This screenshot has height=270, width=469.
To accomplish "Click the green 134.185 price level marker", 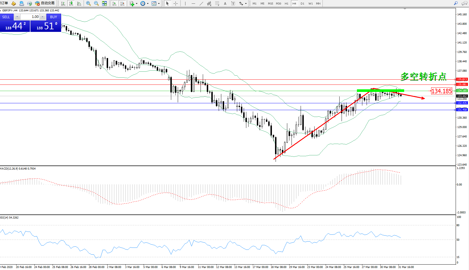I will 462,91.
